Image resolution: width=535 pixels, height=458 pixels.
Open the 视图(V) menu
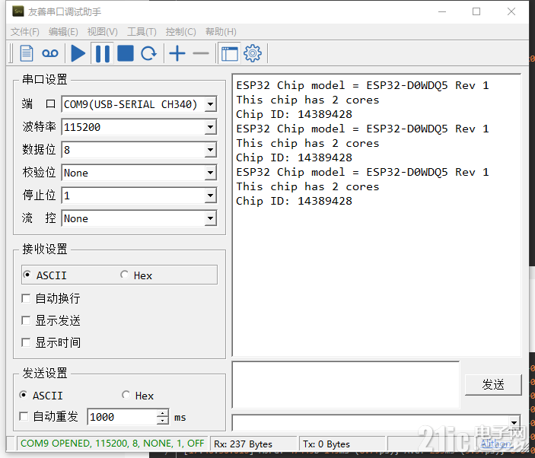coord(103,32)
